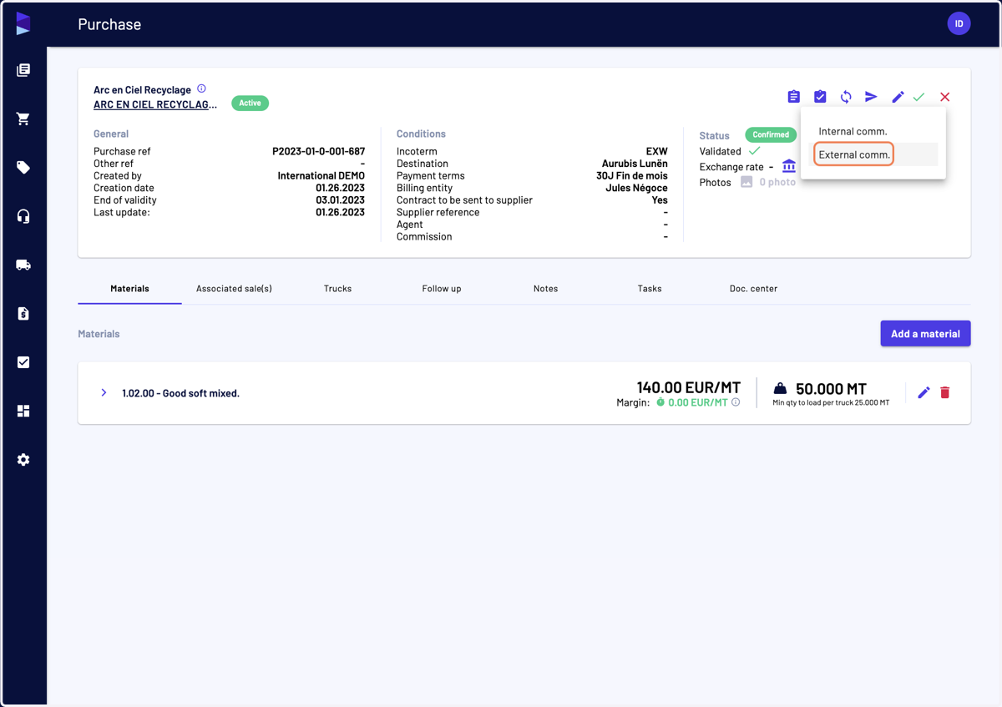This screenshot has width=1002, height=707.
Task: Open the ID user avatar menu
Action: (x=959, y=23)
